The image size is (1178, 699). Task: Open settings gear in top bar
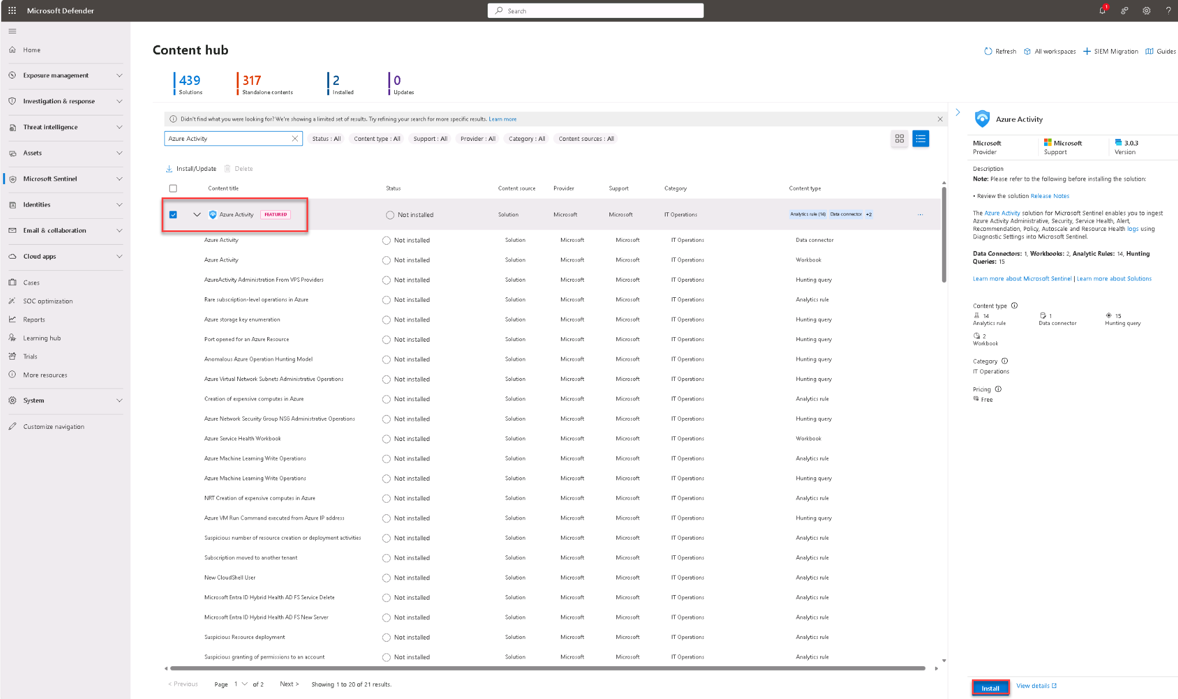(x=1146, y=10)
